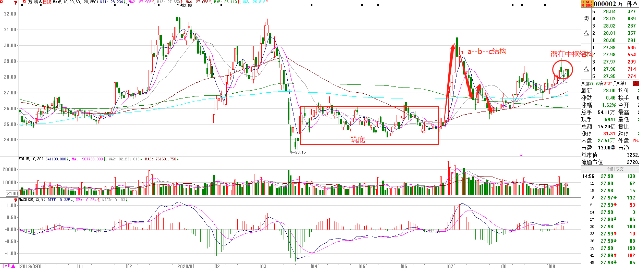Click the 2020/01 date marker on the time axis
The image size is (639, 268).
click(x=185, y=266)
